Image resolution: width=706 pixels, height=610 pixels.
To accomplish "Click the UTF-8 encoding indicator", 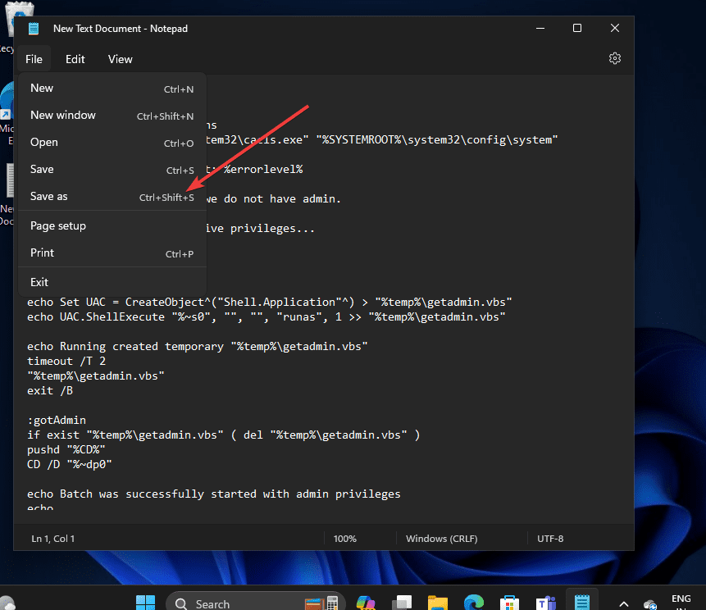I will pos(550,539).
